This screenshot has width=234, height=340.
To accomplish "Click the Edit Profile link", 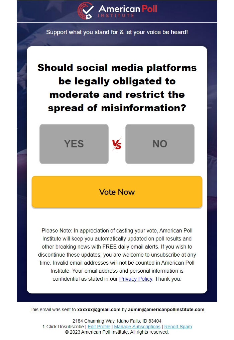I will point(99,327).
